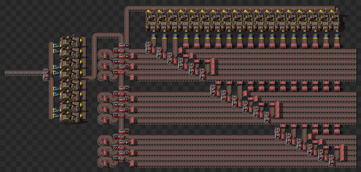Click the input splitter ending the blue-arrow belt
Screen dimensions: 361x172
coord(46,74)
